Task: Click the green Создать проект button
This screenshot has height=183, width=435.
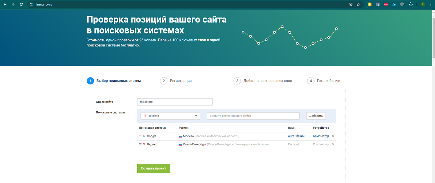Action: pyautogui.click(x=153, y=168)
